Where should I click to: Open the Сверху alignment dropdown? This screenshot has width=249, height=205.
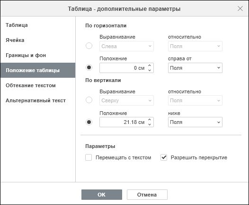(x=126, y=100)
